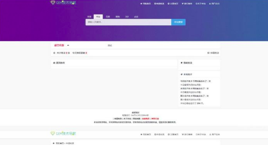Screen dimensions: 268x145
Task: Open the first red footer link
Action: [146, 119]
